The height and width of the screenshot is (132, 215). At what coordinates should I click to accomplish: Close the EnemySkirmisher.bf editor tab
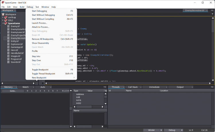[207, 10]
